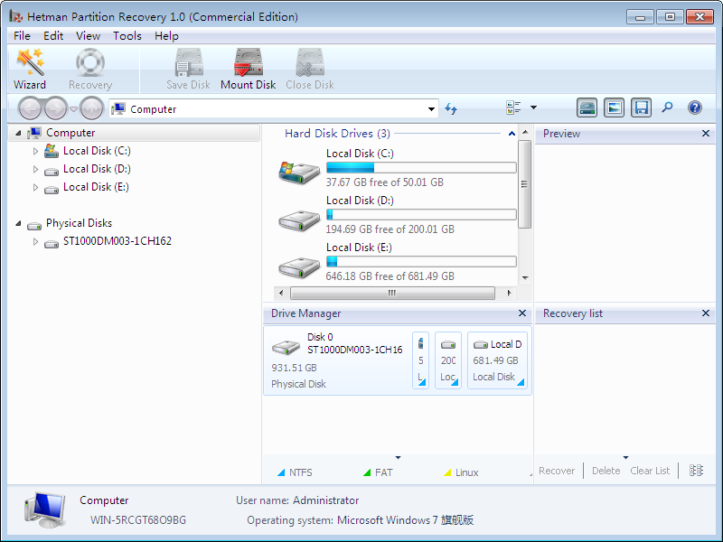Select Disk 0 in Drive Manager
Viewport: 723px width, 542px height.
click(x=337, y=360)
